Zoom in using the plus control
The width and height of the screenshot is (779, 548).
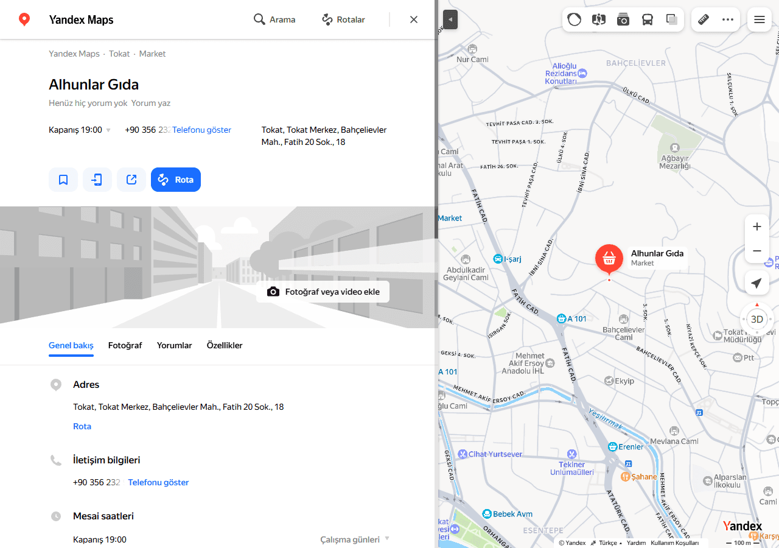(x=756, y=226)
